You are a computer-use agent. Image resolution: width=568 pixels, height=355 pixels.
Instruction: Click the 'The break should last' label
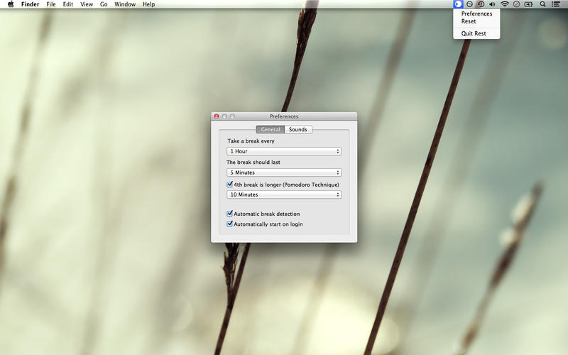(x=253, y=163)
